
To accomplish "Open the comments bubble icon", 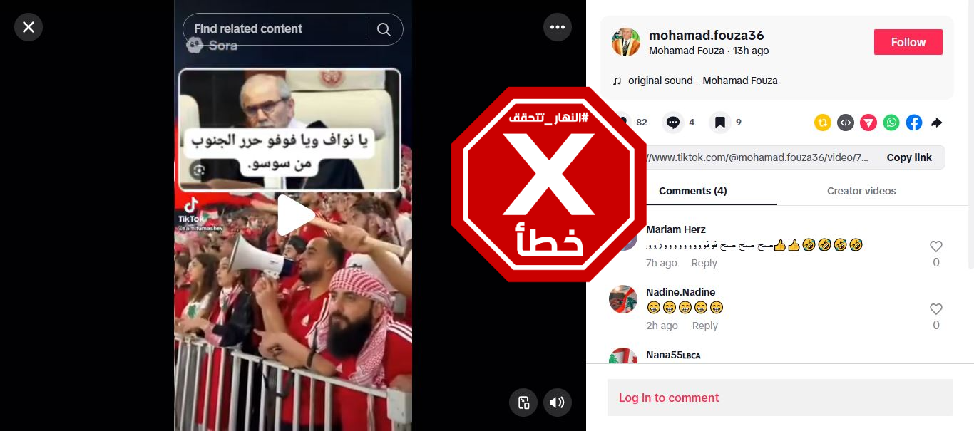I will pyautogui.click(x=672, y=123).
